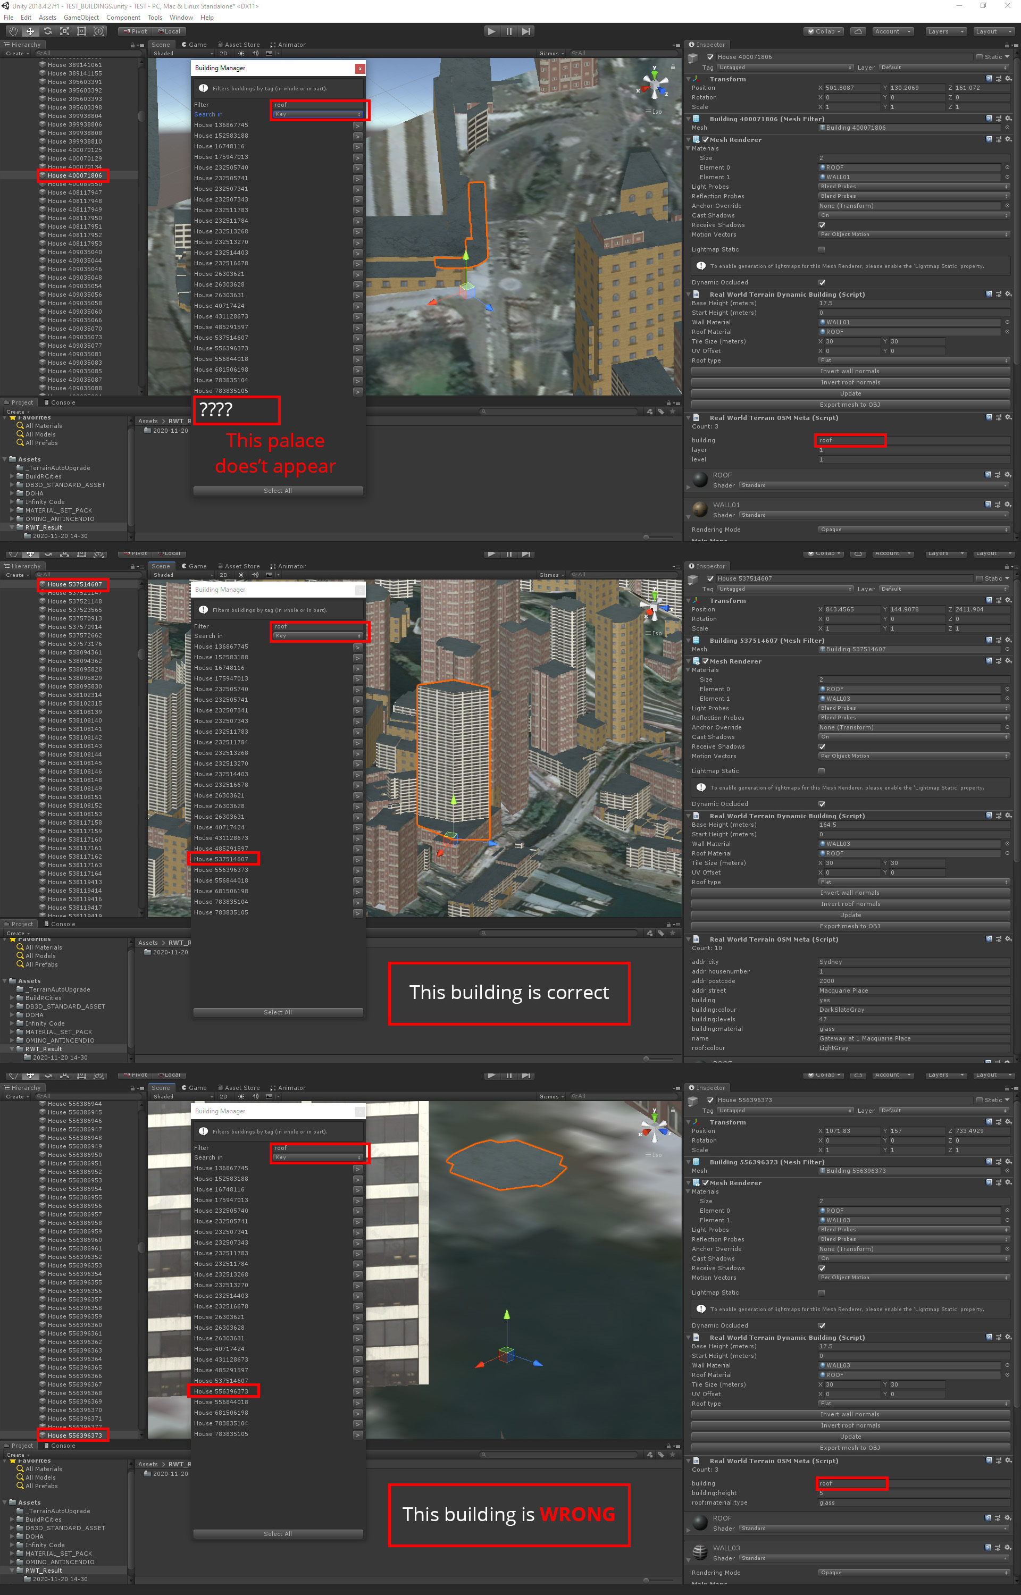Open the Window menu
The image size is (1021, 1595).
coord(181,17)
